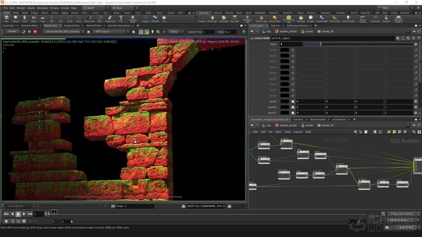Switch to the Material Palette tab
Screen dimensions: 422x237
tap(316, 119)
